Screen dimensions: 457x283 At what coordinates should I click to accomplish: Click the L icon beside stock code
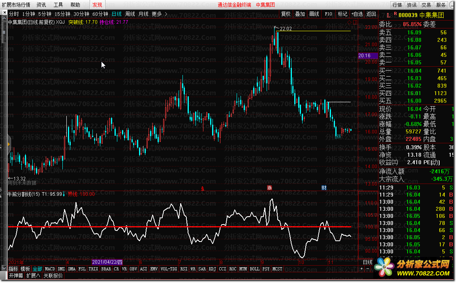click(389, 15)
